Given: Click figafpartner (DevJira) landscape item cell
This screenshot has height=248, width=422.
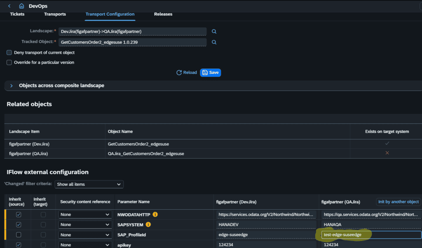Looking at the screenshot, I should point(29,144).
